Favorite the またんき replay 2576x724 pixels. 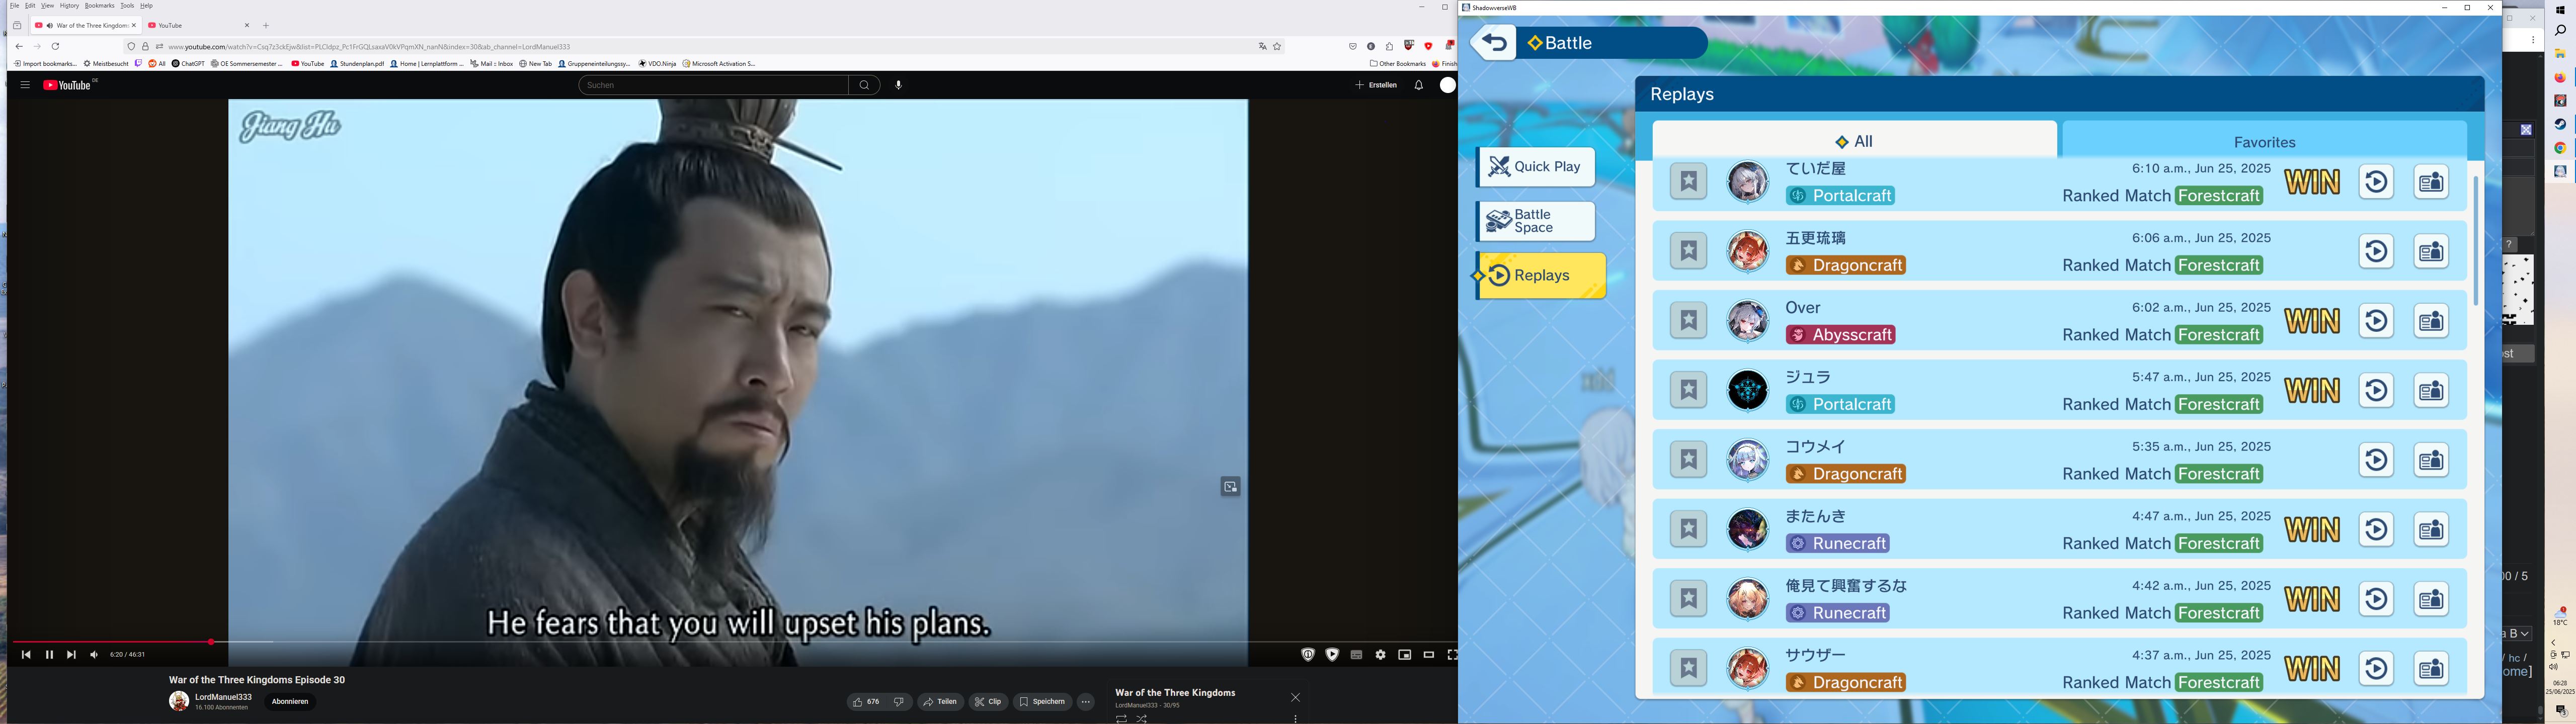[1689, 529]
